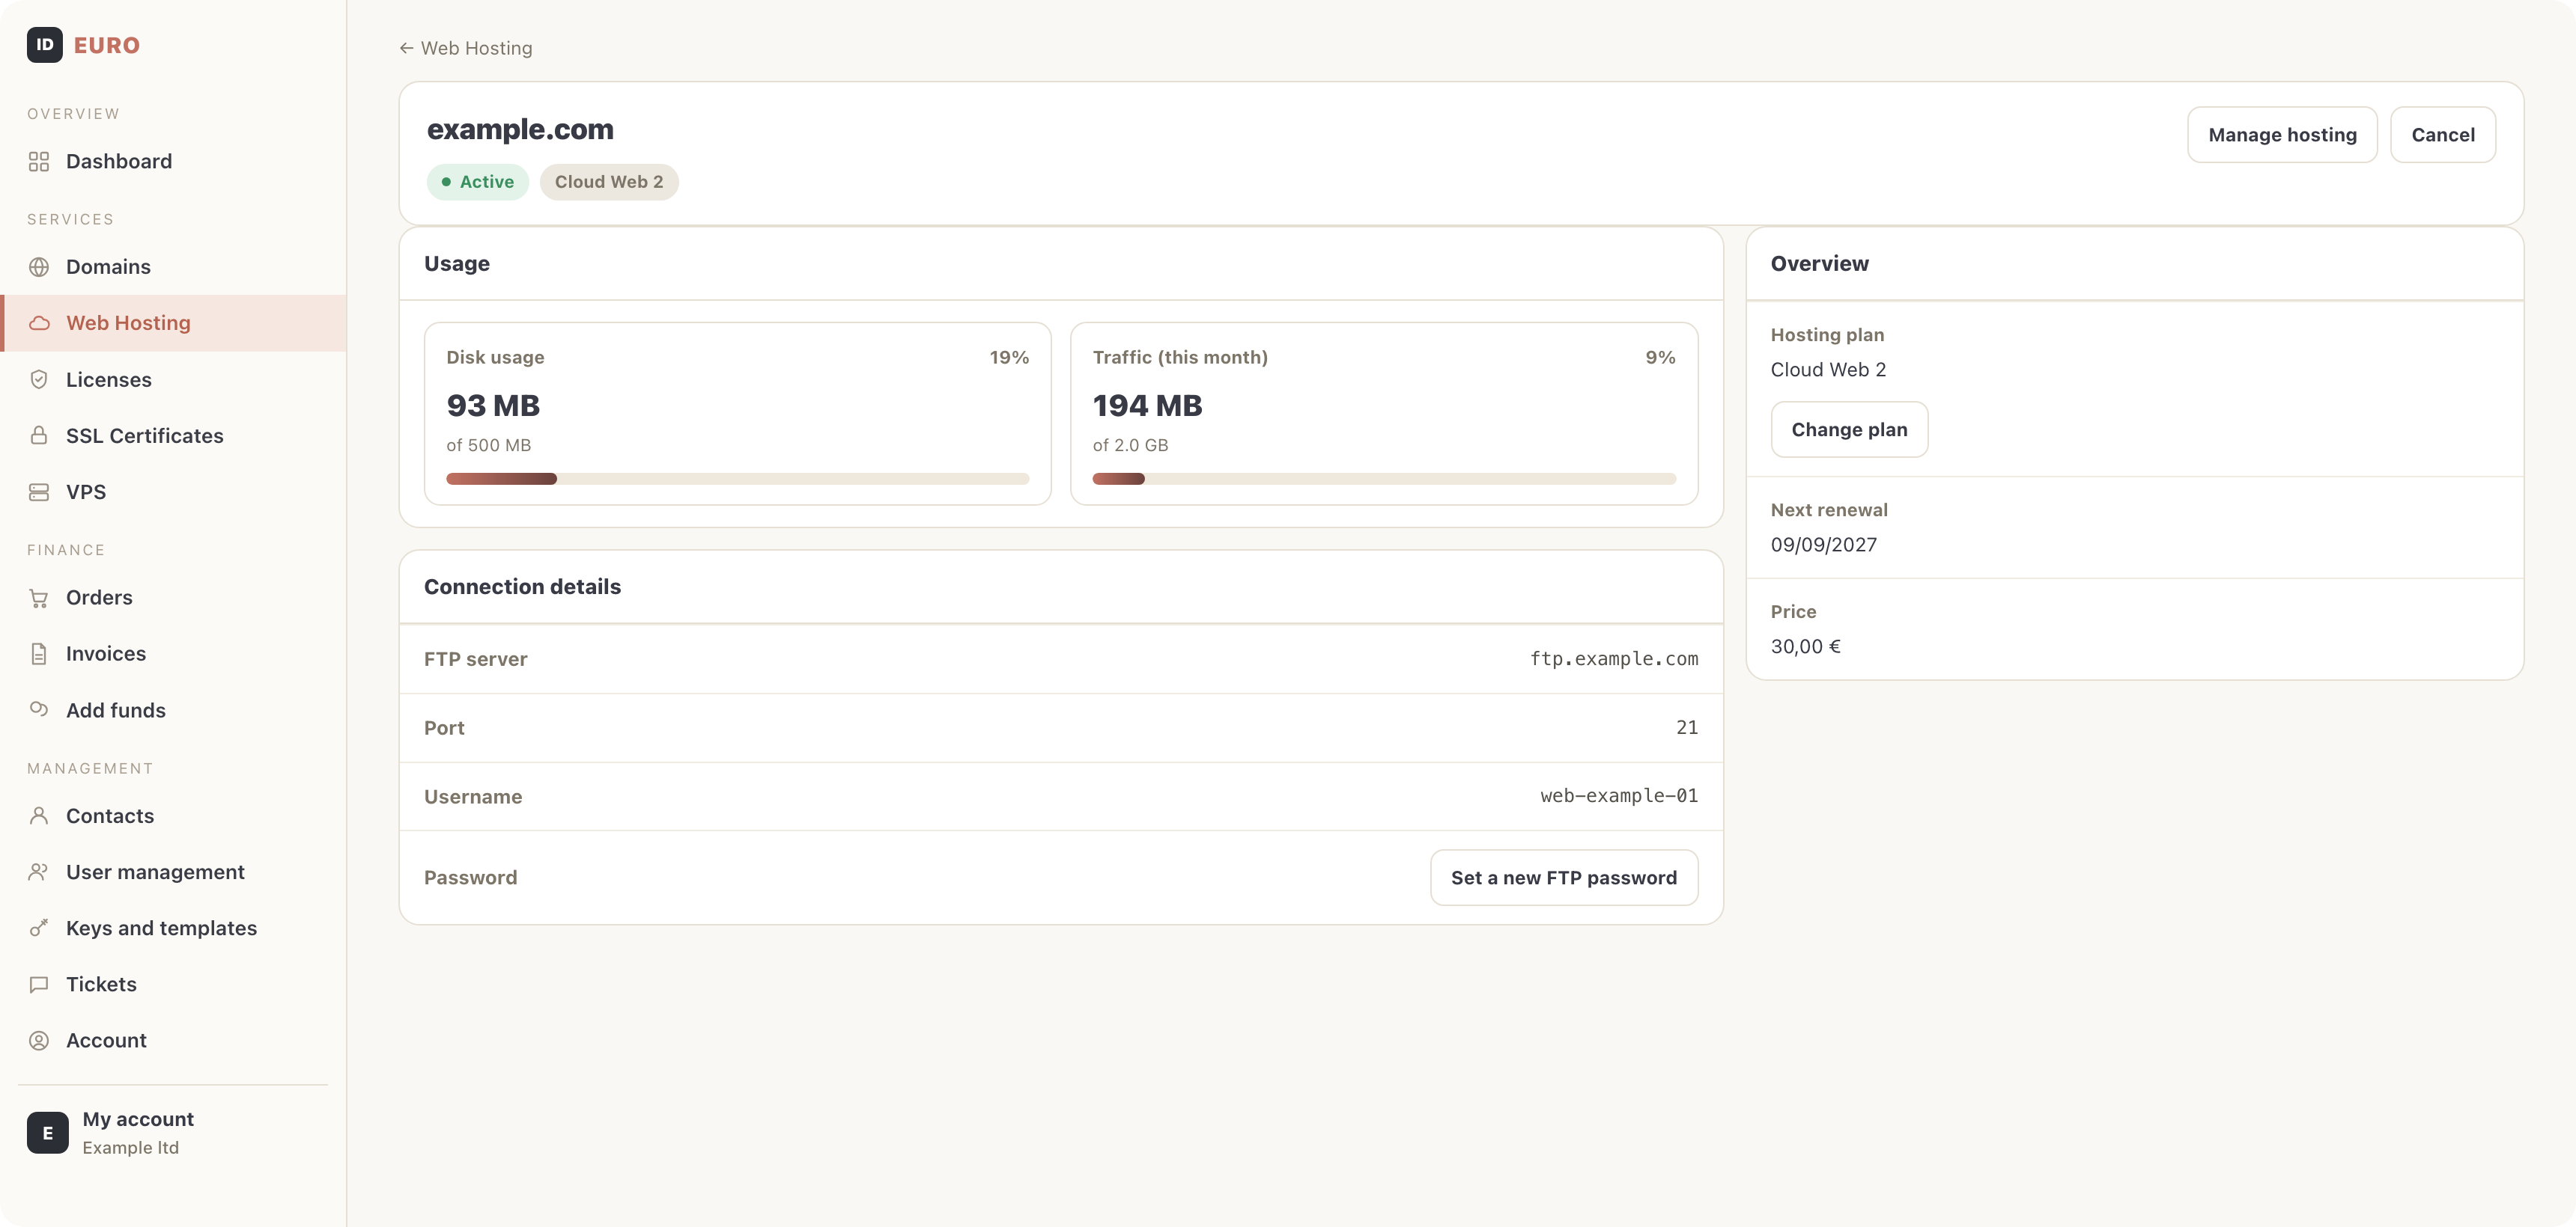Go to Domains in the sidebar
2576x1227 pixels.
pos(174,267)
